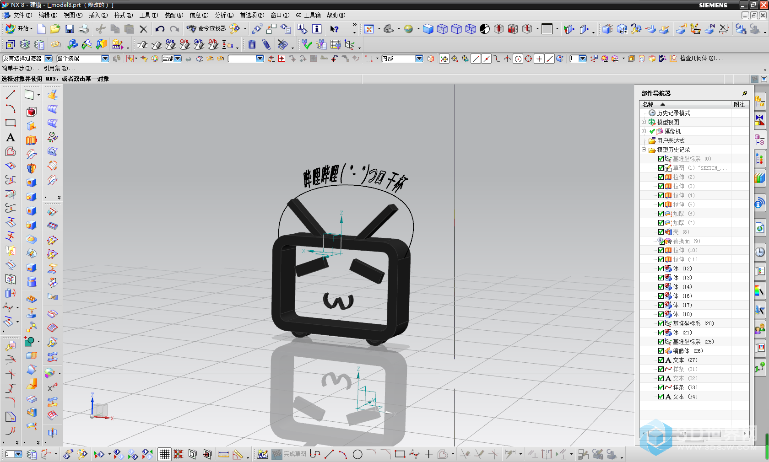Uncheck the 文本 (27) checkbox
Image resolution: width=769 pixels, height=462 pixels.
pos(661,360)
